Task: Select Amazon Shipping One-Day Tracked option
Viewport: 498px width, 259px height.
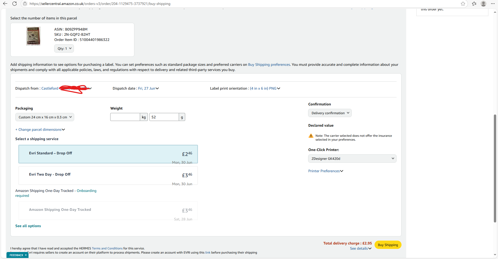Action: 108,211
